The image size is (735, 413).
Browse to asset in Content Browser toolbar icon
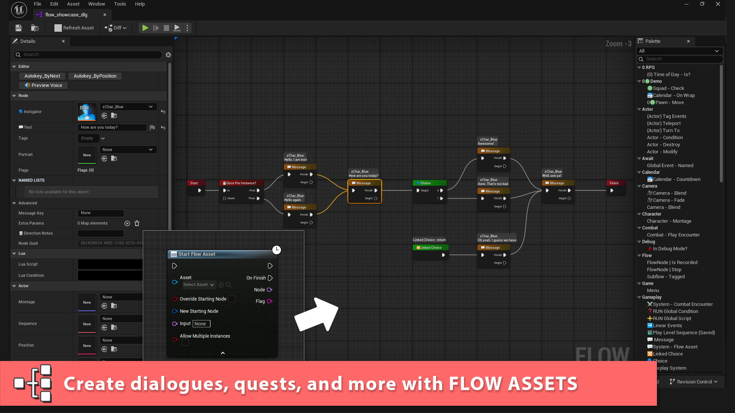coord(35,28)
